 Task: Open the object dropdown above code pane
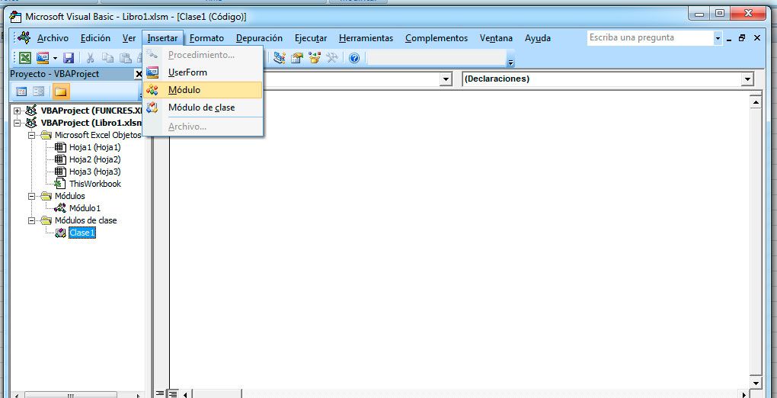tap(446, 79)
